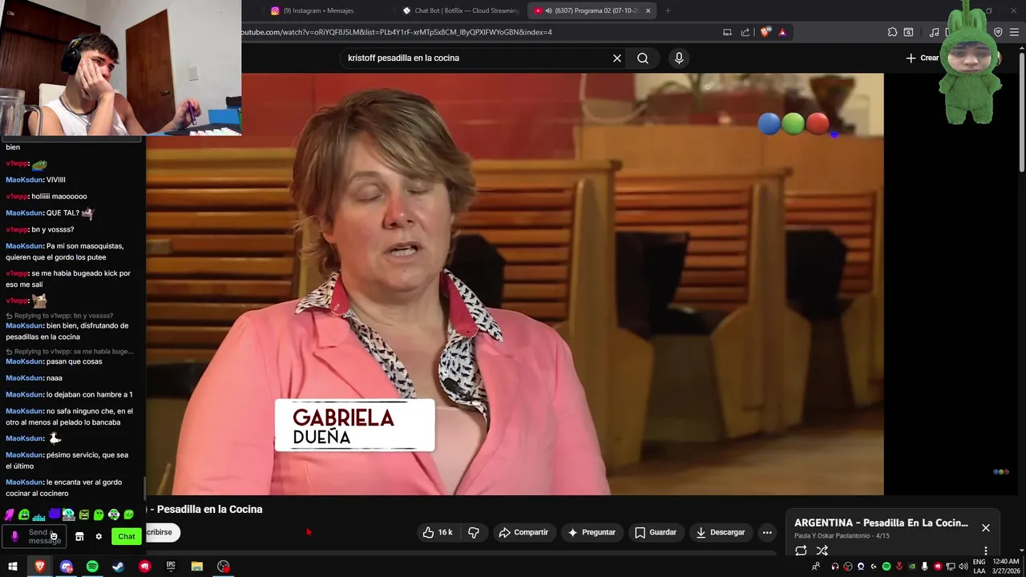Open the emoji picker in the chat input
The image size is (1026, 577).
point(54,536)
